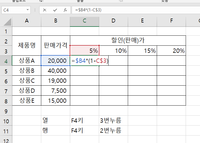This screenshot has height=143, width=200.
Task: Click the in-cell formula =$B4*(1-C$3)
Action: tap(90, 61)
